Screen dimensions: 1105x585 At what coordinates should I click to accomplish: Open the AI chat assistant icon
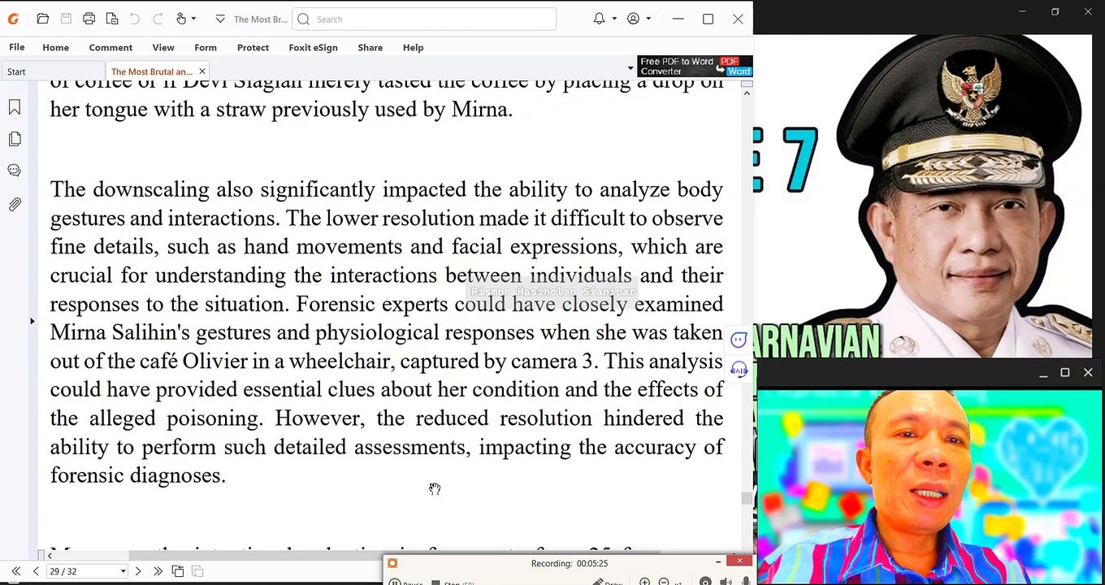pos(739,340)
